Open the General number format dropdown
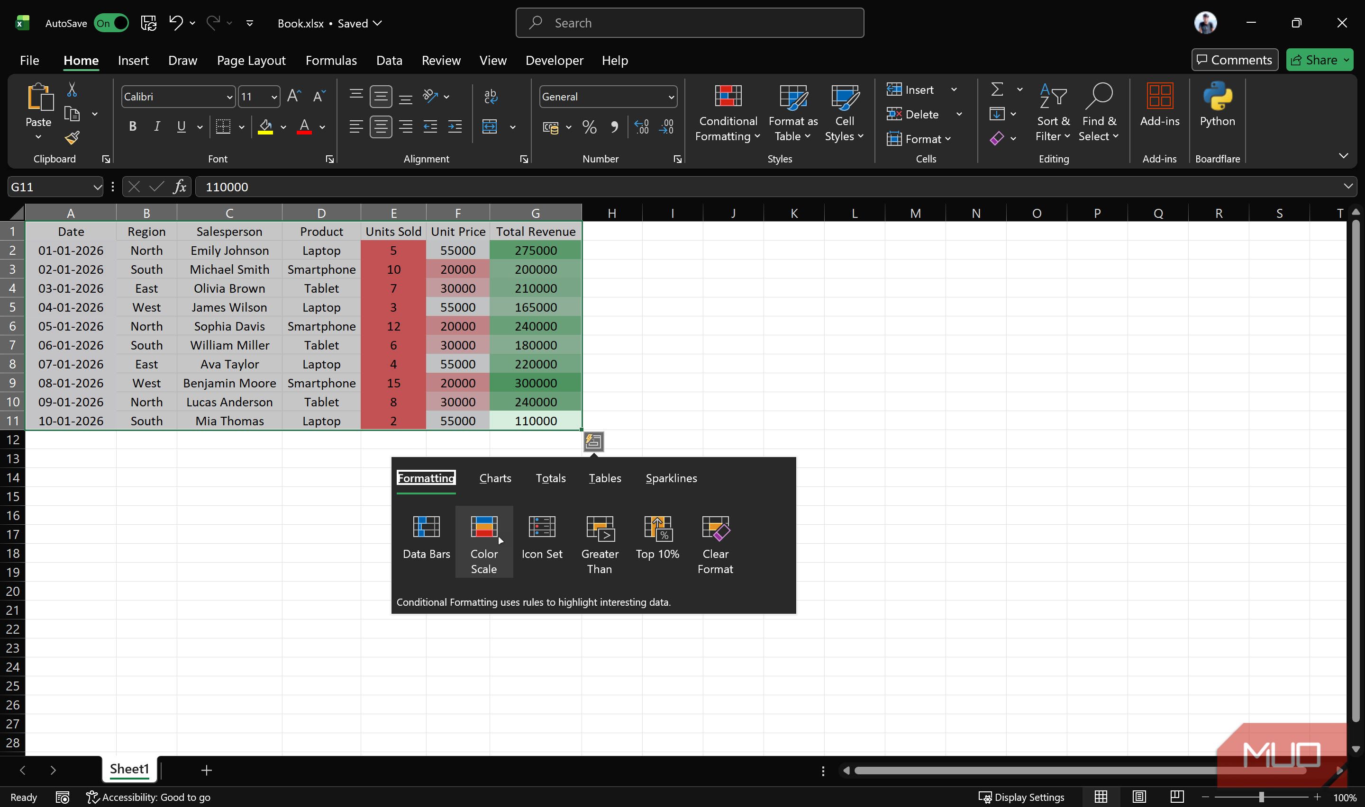Viewport: 1365px width, 807px height. tap(671, 98)
